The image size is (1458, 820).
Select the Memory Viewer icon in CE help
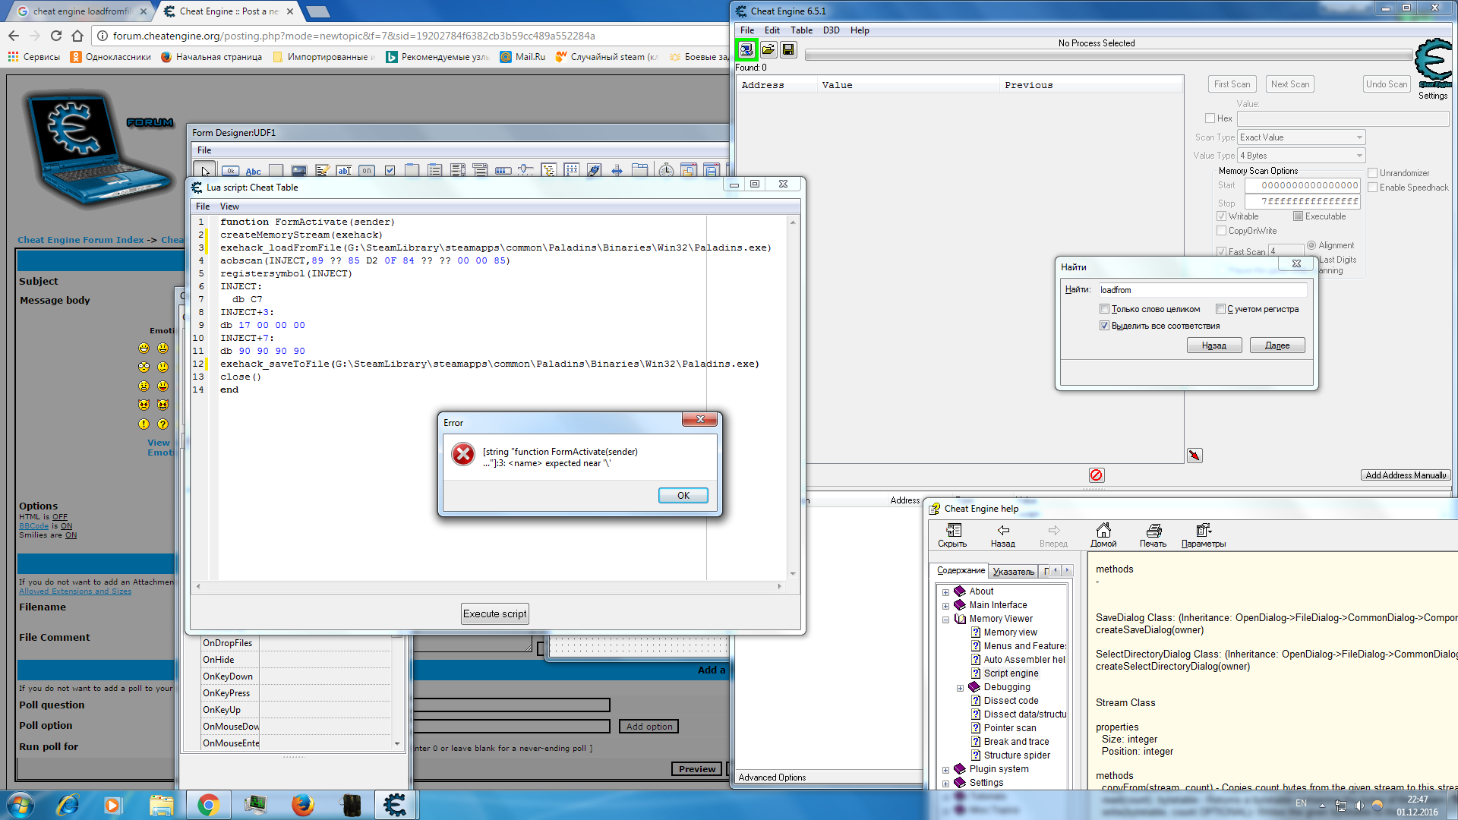(x=961, y=619)
